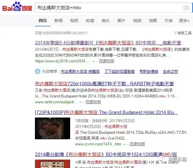Select result count text 百度为您找到相关结果约46,900个
Screen dimensions: 193x168
[61, 33]
